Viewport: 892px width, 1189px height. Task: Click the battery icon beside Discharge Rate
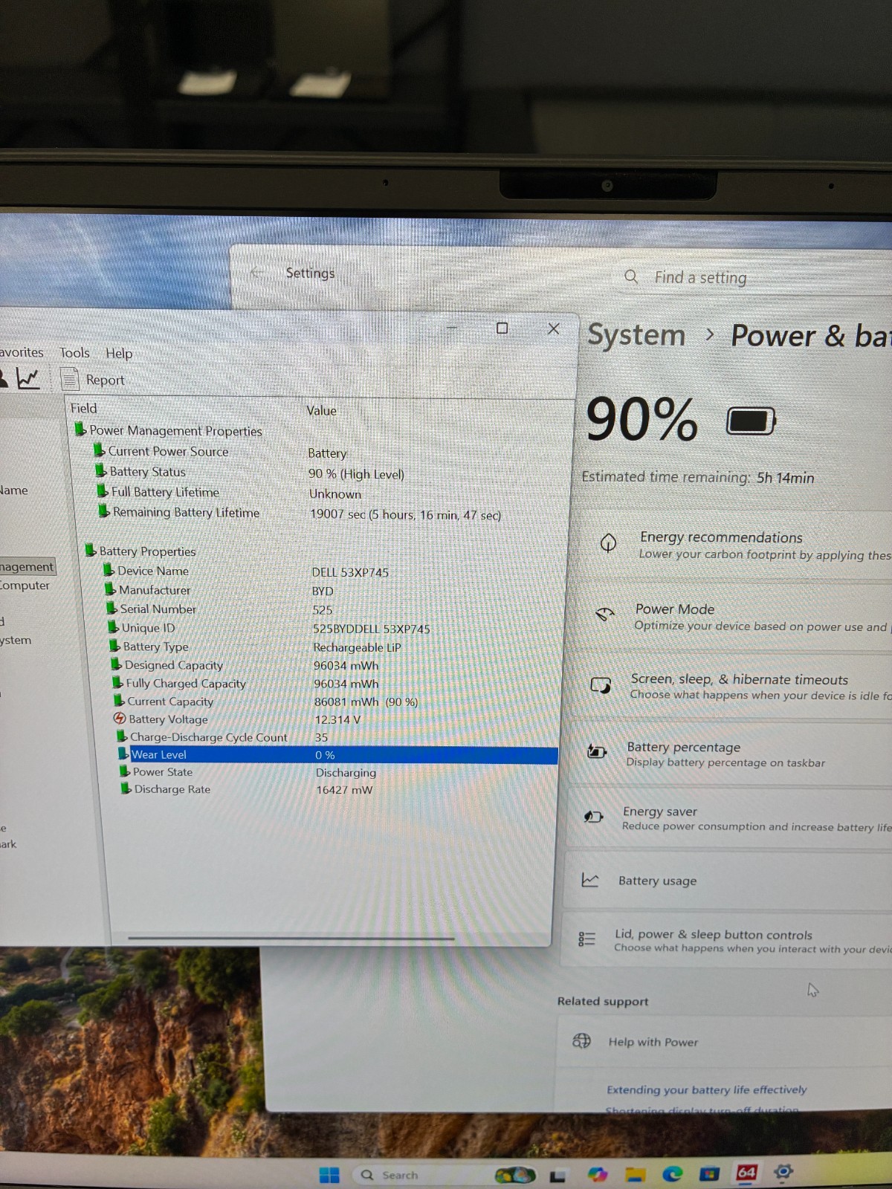click(126, 788)
